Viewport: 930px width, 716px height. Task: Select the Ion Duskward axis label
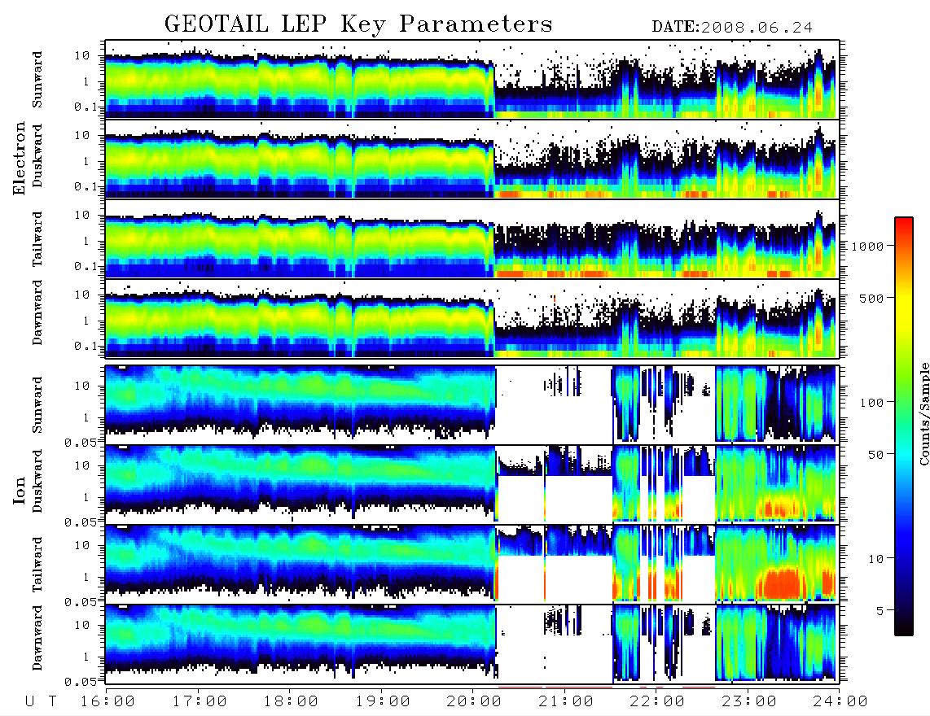(37, 482)
